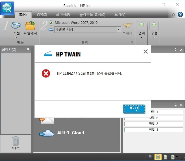This screenshot has width=185, height=161.
Task: Click the 보내기: Cloud icon
Action: [47, 133]
